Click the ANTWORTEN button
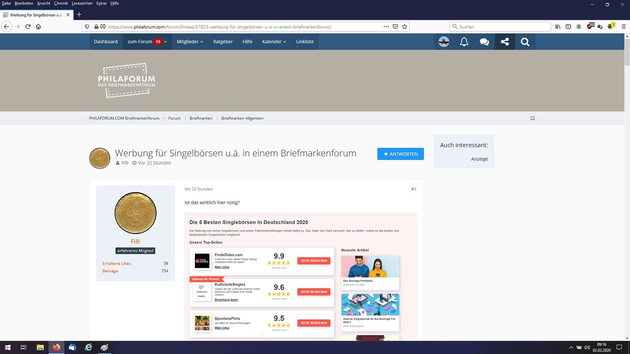The width and height of the screenshot is (630, 354). [400, 154]
